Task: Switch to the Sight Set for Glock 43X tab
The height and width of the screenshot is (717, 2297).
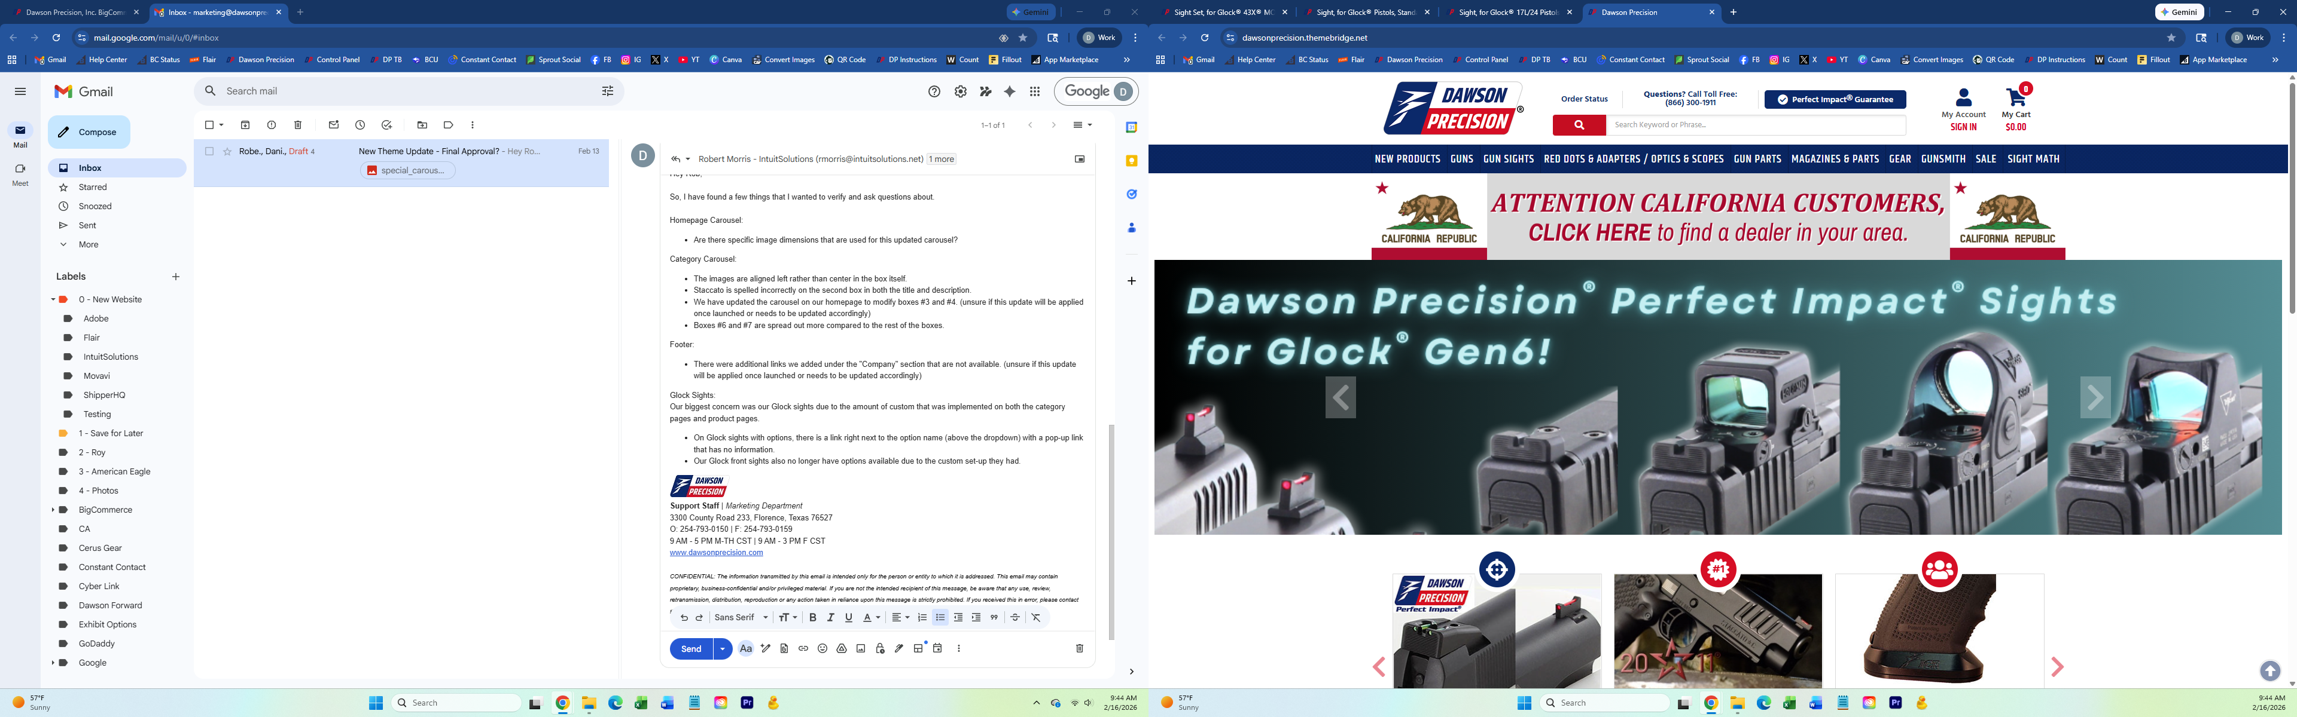Action: pos(1221,13)
